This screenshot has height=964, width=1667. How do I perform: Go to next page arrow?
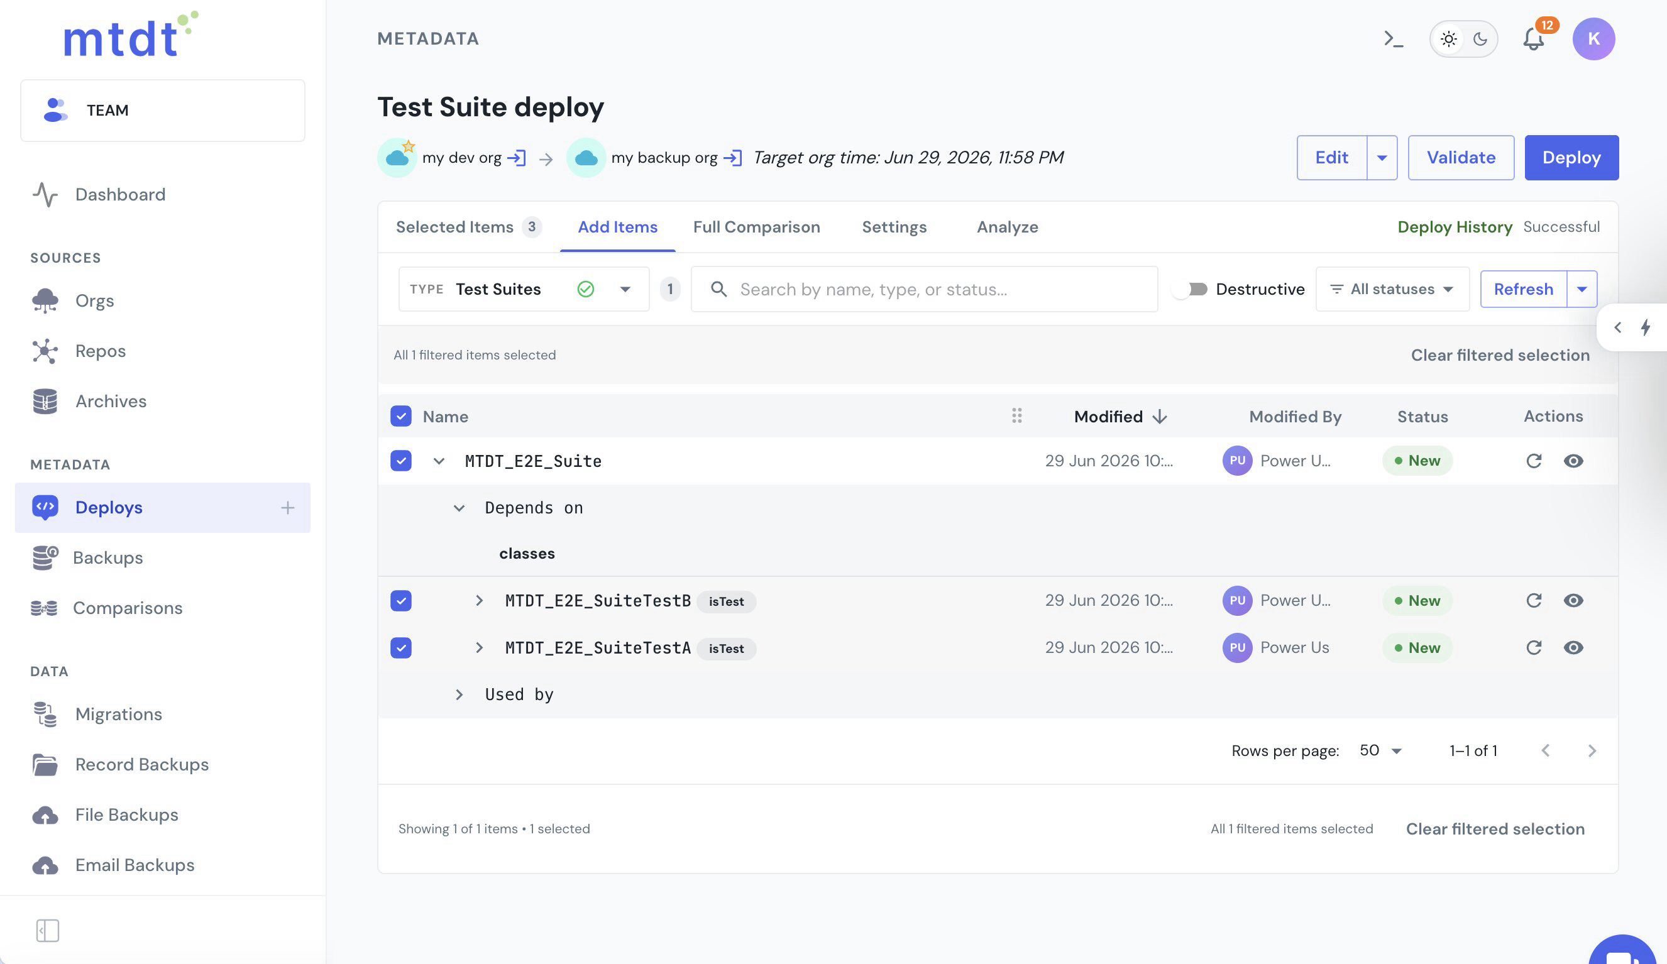tap(1592, 750)
